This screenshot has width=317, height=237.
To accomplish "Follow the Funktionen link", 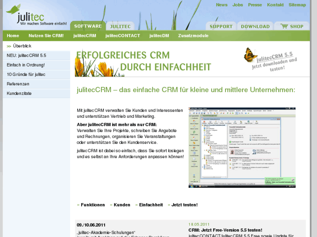I will (93, 205).
